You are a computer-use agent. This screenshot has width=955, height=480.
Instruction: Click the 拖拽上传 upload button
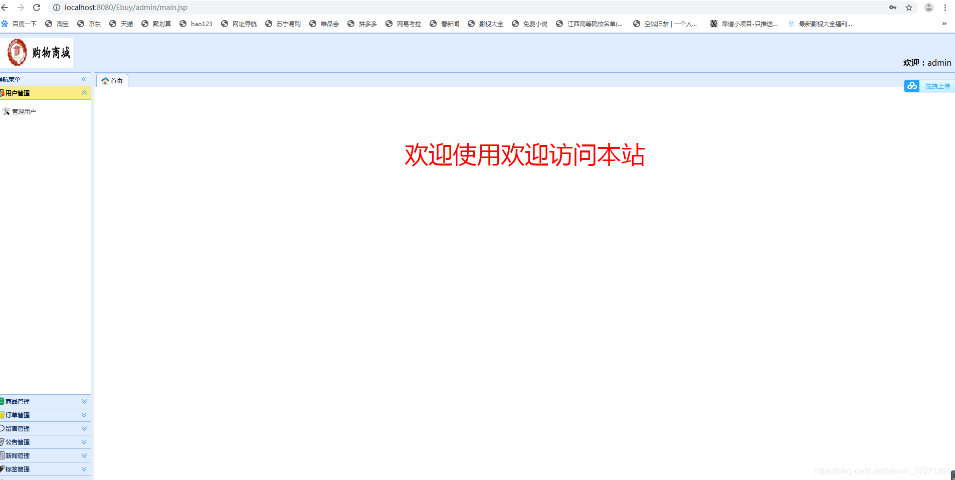929,86
